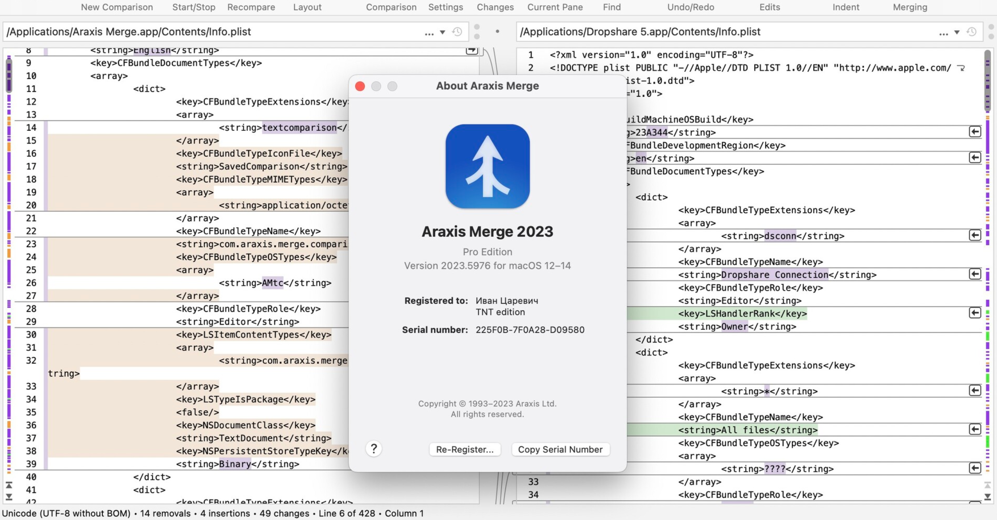This screenshot has height=520, width=997.
Task: Click LSHandlerRank key in right pane
Action: [742, 313]
